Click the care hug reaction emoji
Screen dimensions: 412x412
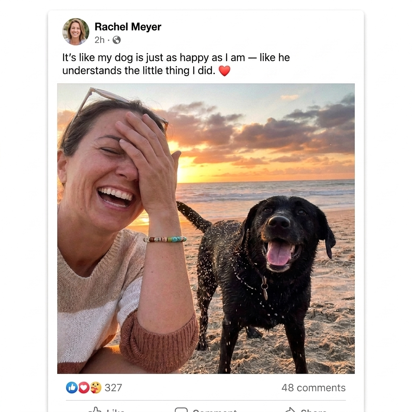[x=96, y=387]
